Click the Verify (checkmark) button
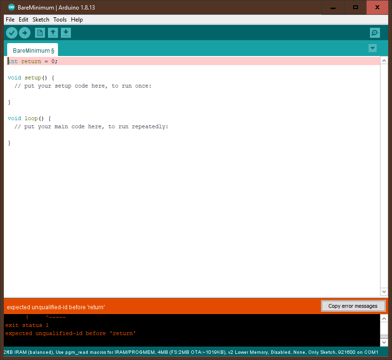Screen dimensions: 392x360 coord(12,33)
